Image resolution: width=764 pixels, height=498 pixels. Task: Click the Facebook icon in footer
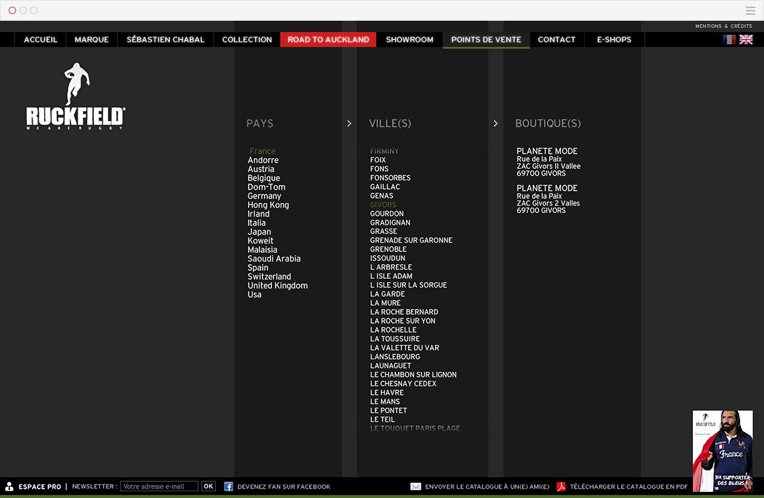click(229, 487)
